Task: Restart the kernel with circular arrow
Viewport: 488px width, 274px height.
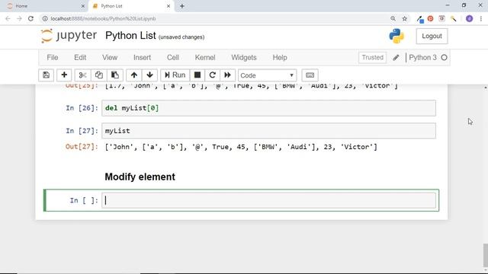Action: point(213,75)
